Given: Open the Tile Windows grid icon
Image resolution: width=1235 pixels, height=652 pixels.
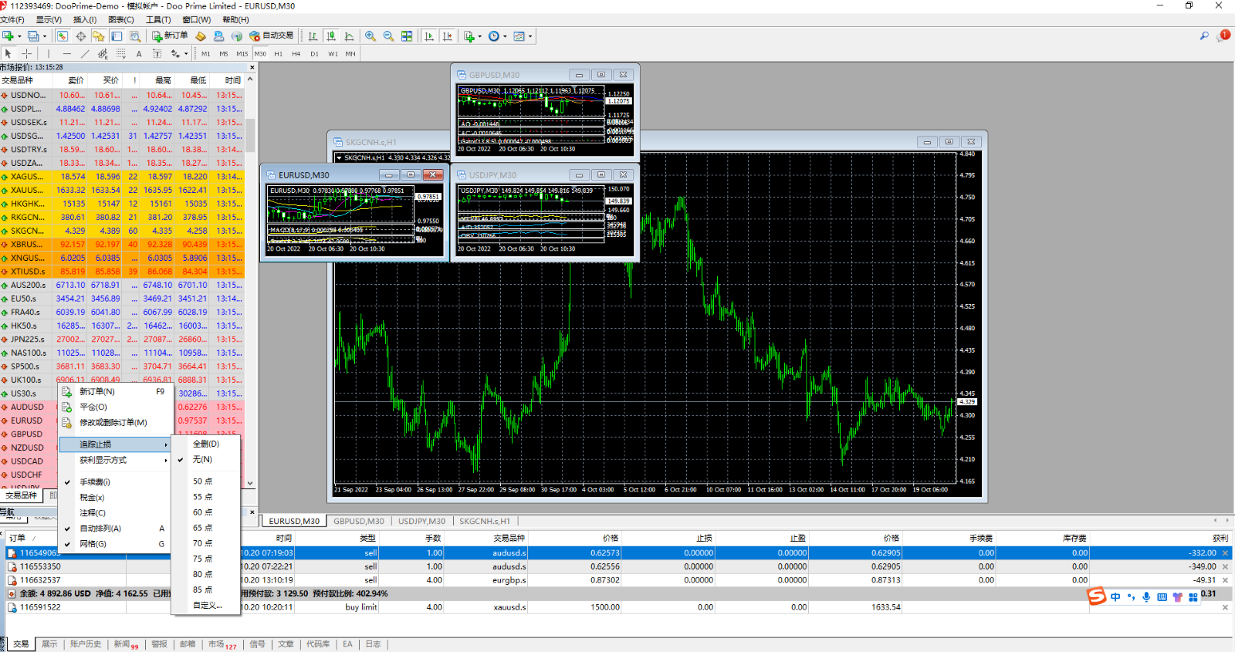Looking at the screenshot, I should [407, 36].
